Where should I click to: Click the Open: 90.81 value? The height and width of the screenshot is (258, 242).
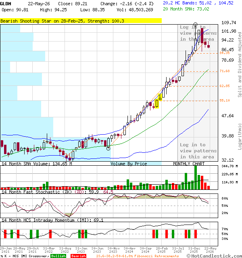15,10
